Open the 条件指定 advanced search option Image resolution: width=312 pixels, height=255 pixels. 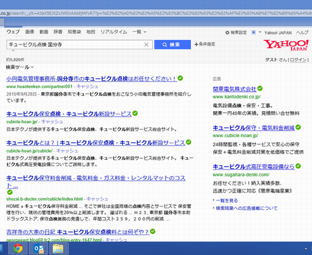tap(205, 44)
